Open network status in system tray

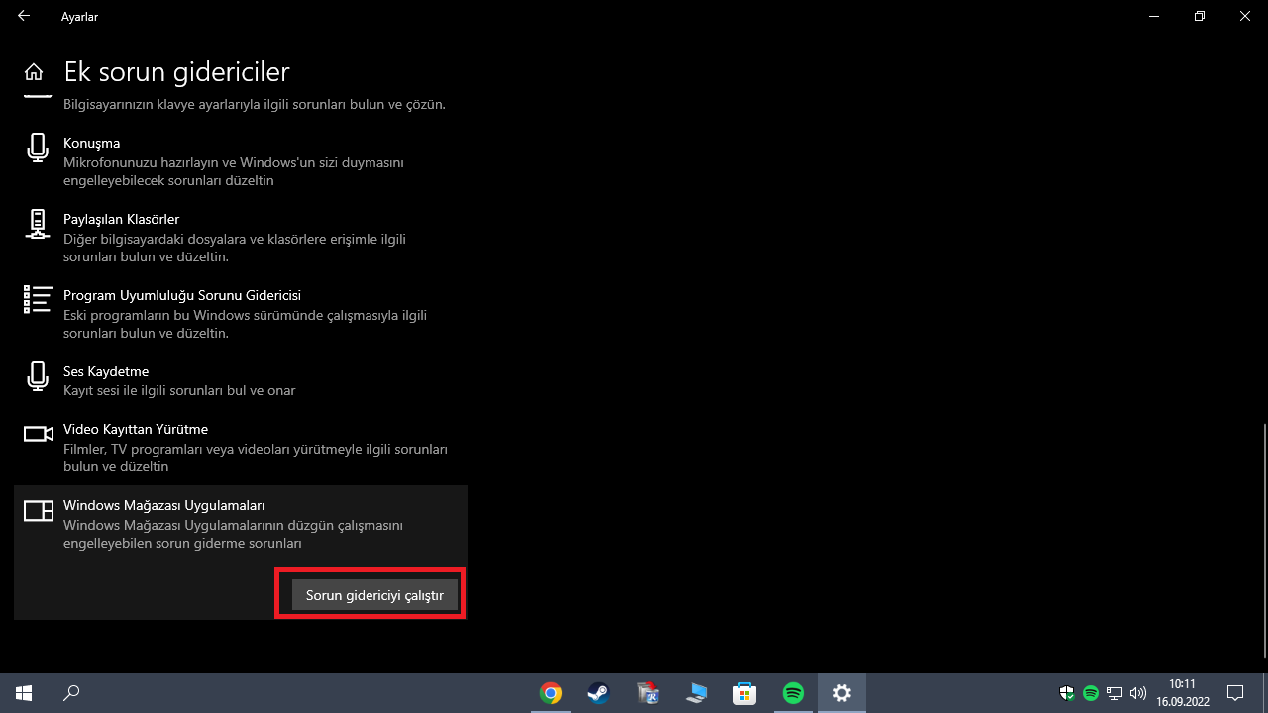pyautogui.click(x=1114, y=693)
